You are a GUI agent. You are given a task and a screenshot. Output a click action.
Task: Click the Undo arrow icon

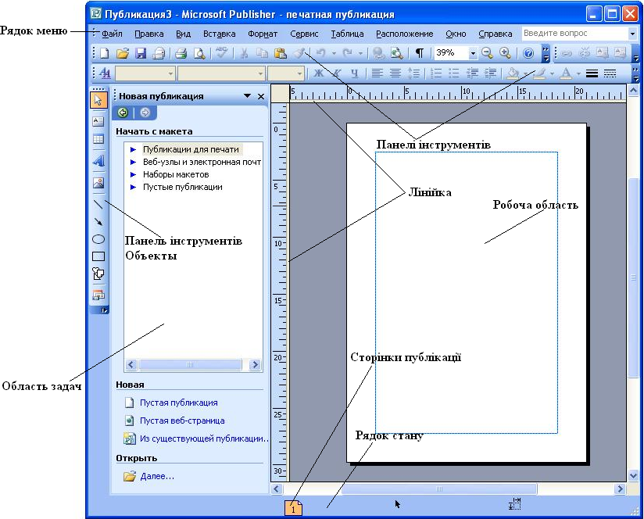320,53
